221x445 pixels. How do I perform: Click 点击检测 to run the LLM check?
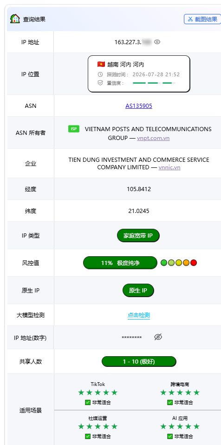[139, 315]
